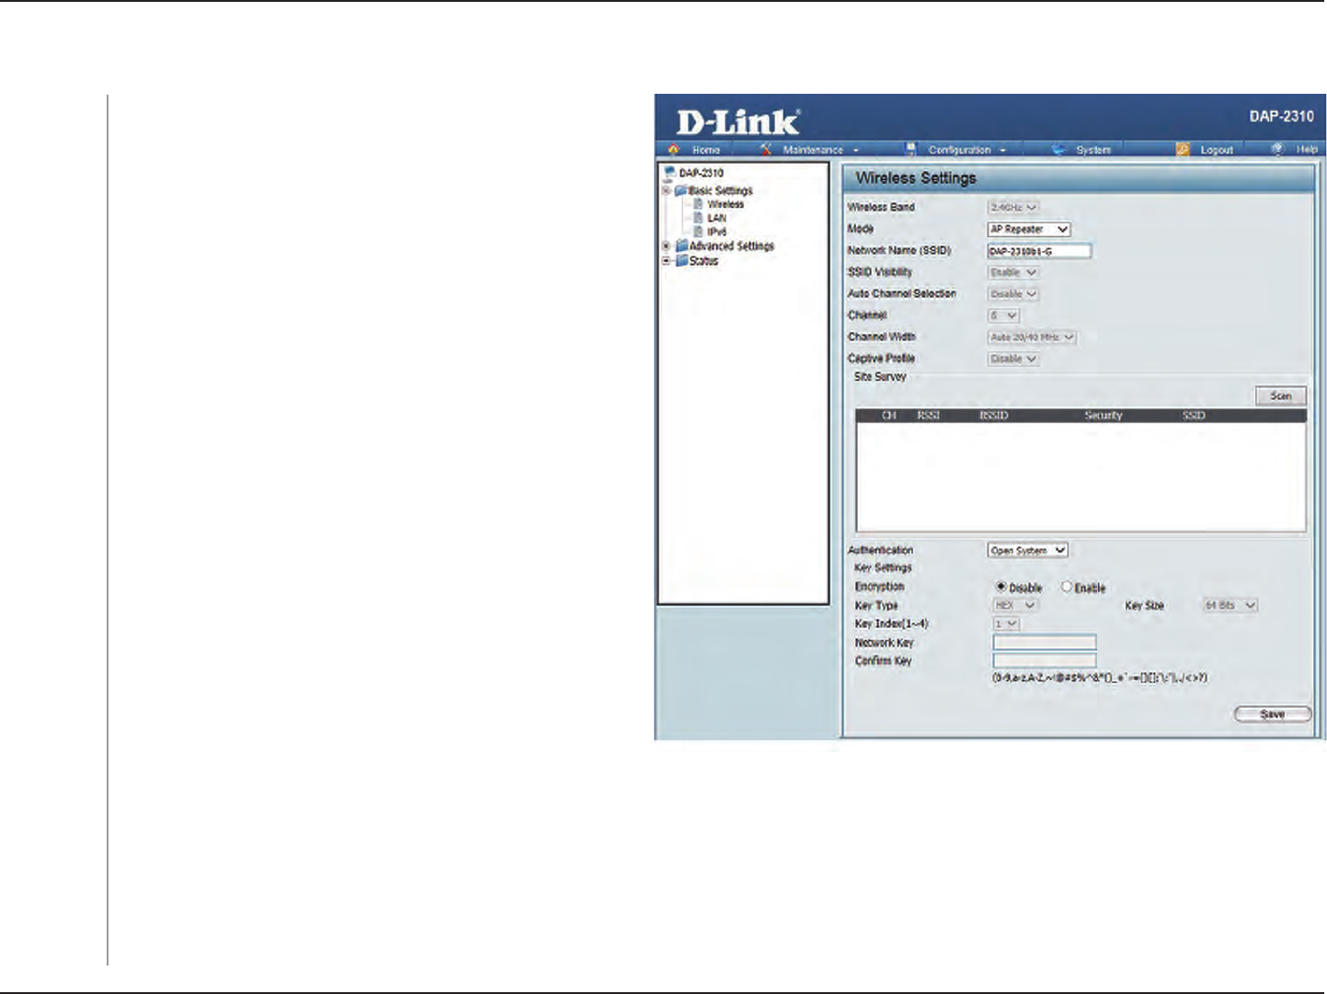Open the Mode dropdown showing AP Repeater

tap(1029, 229)
